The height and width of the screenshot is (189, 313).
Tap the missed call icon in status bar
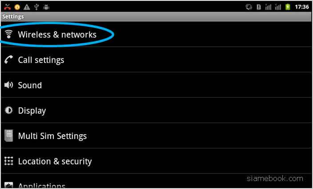[x=7, y=7]
